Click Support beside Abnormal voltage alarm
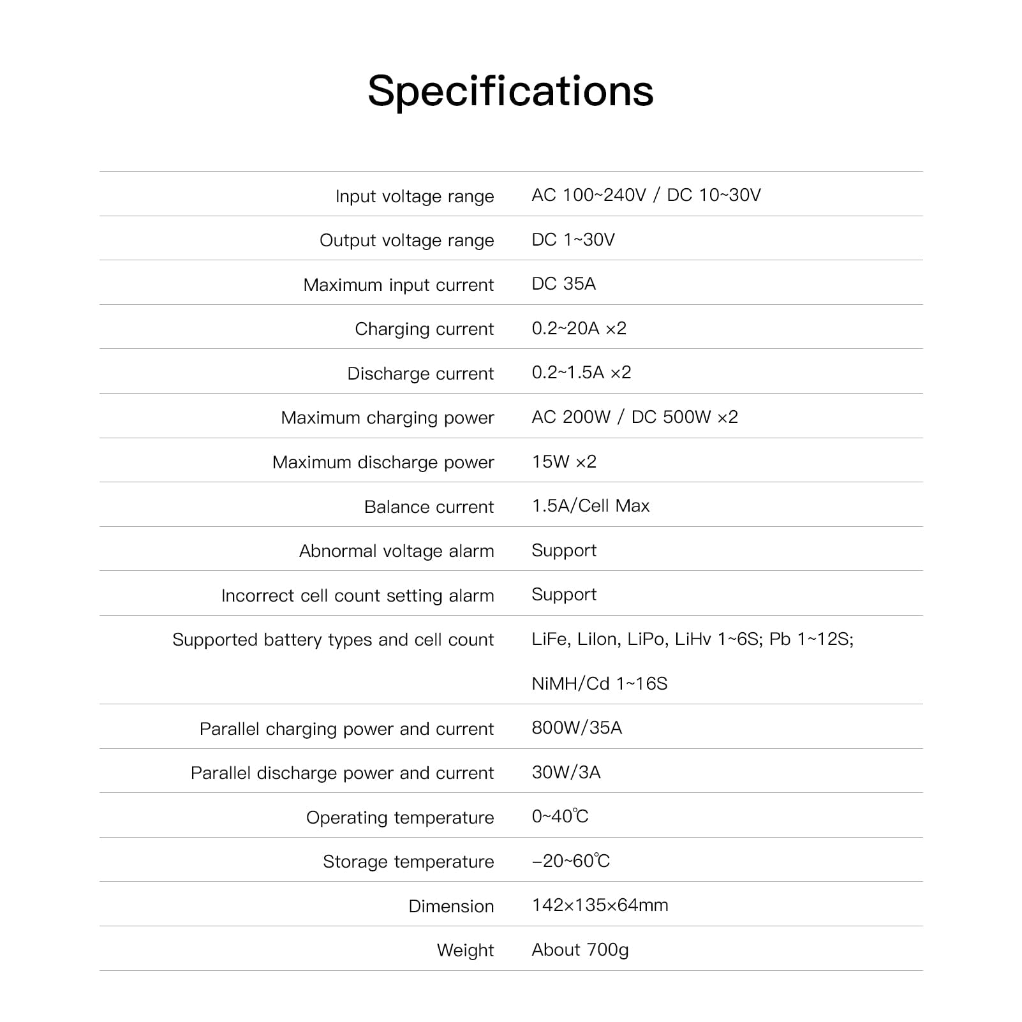1022x1022 pixels. pos(564,550)
